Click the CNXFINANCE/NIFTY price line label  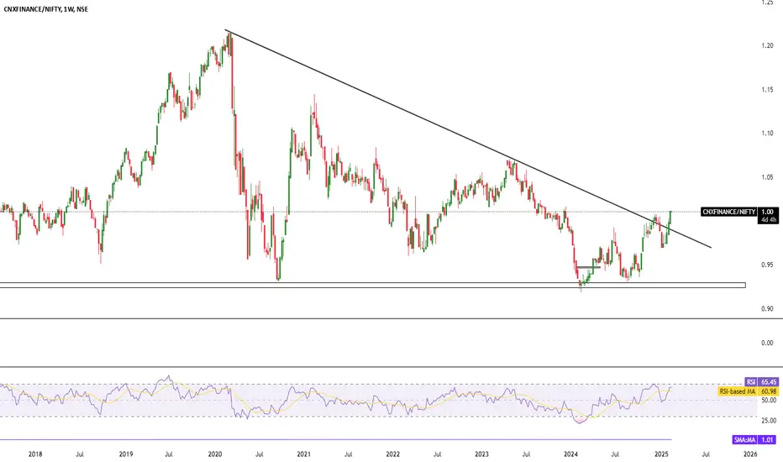[729, 212]
